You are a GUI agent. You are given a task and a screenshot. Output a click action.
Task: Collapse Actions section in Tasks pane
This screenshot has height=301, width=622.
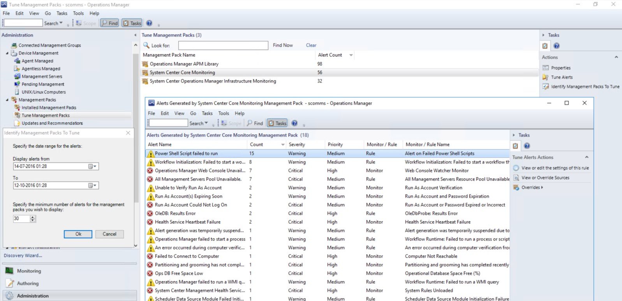tap(616, 57)
